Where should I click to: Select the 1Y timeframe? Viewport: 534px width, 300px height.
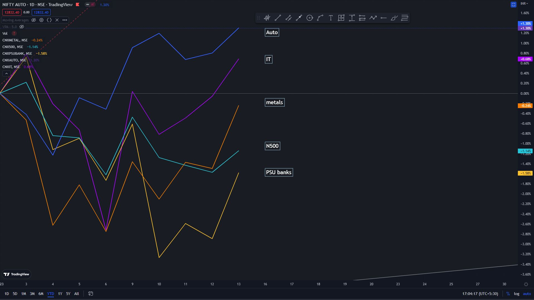[60, 294]
